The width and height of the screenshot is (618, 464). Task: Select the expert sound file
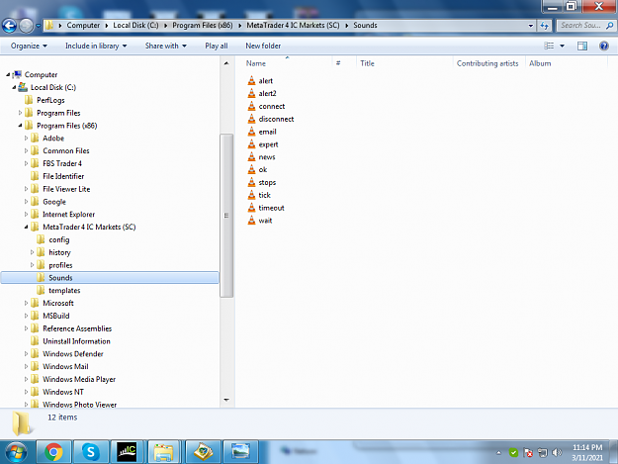tap(263, 144)
